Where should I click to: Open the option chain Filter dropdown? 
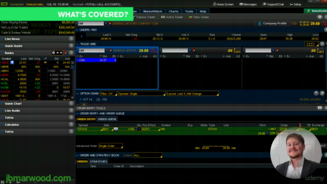[x=109, y=94]
